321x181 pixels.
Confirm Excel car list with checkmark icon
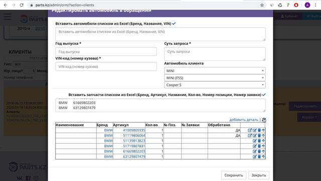(x=174, y=24)
